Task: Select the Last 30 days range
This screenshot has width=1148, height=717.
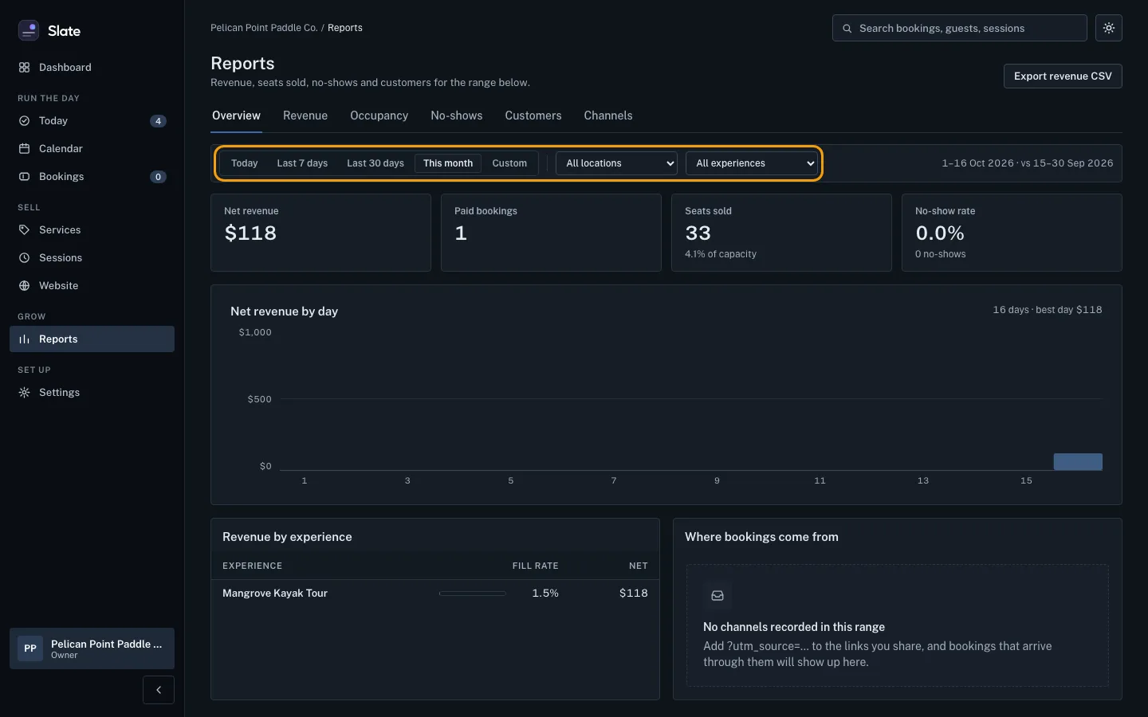Action: (x=375, y=163)
